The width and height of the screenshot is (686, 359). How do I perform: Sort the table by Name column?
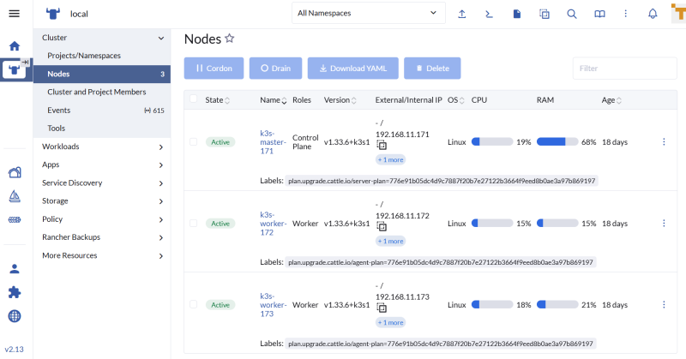pos(273,100)
